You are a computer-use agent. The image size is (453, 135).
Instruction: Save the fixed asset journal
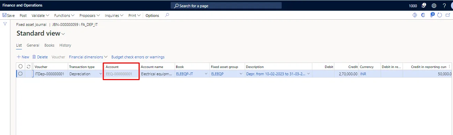[9, 16]
